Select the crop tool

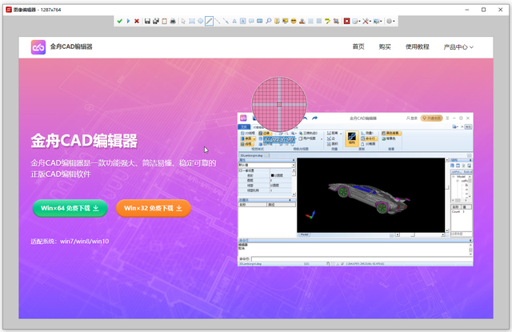pos(336,22)
